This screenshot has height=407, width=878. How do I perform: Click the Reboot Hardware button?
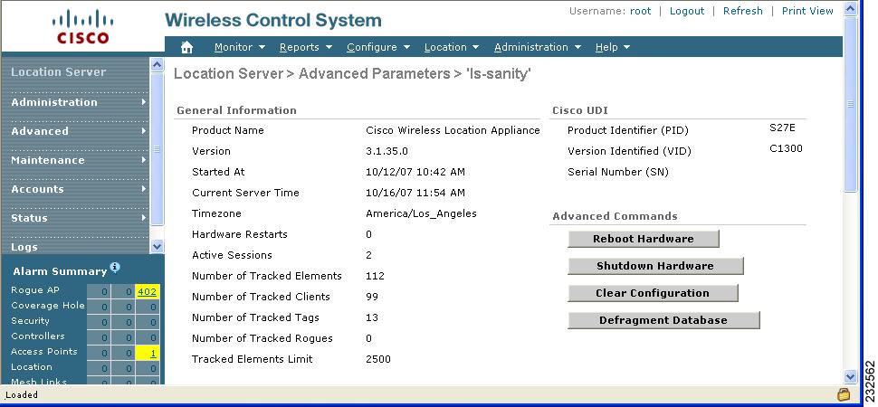point(644,239)
